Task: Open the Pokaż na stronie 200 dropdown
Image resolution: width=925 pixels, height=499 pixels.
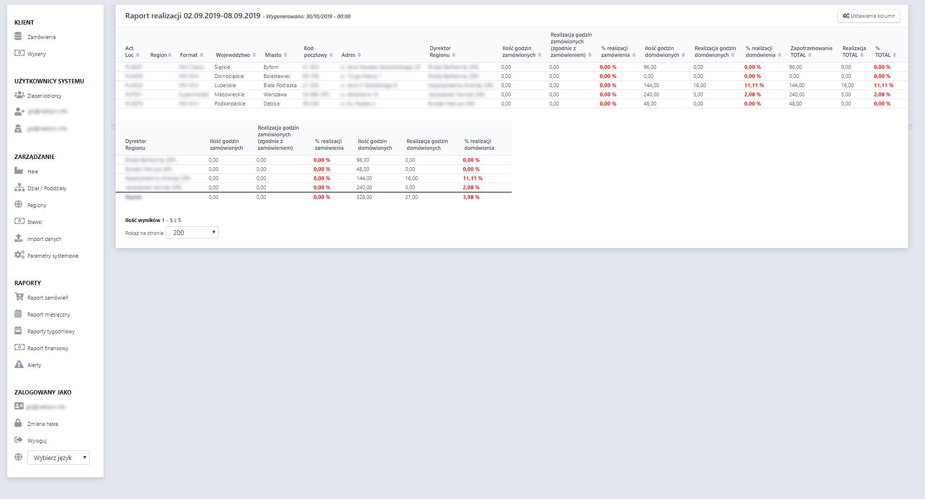Action: coord(192,233)
